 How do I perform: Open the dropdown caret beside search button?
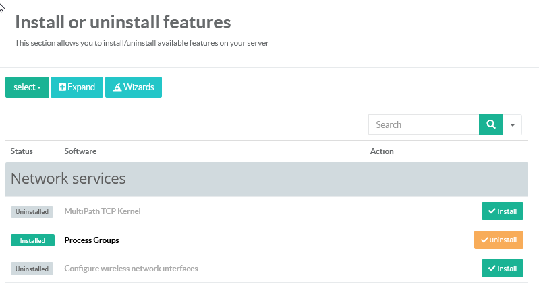tap(512, 124)
